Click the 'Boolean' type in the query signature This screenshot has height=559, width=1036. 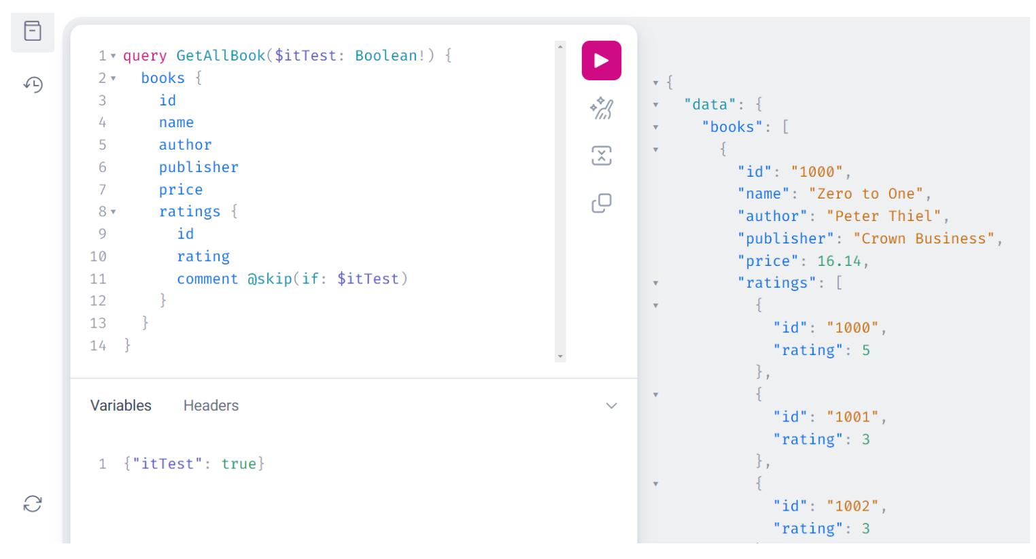(386, 56)
